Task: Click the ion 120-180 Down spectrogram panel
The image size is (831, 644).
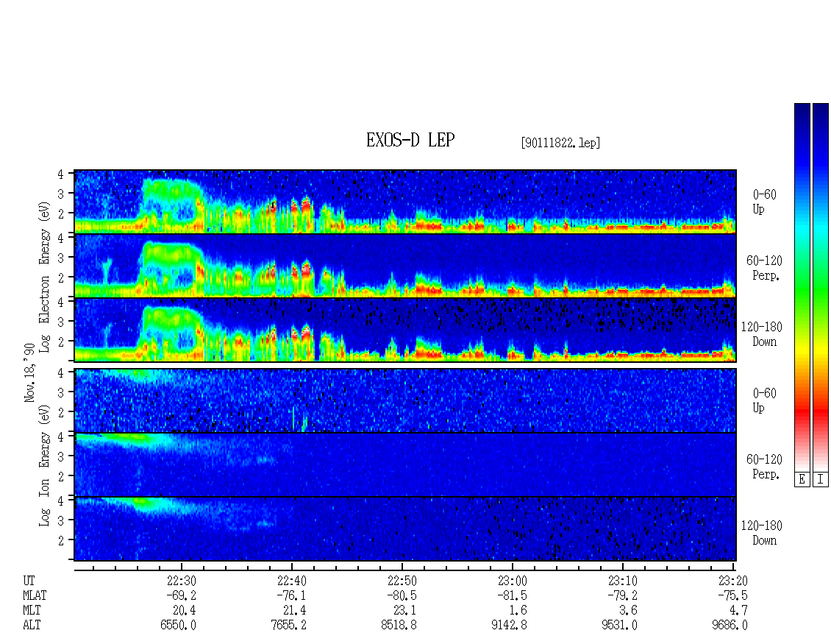Action: (405, 529)
